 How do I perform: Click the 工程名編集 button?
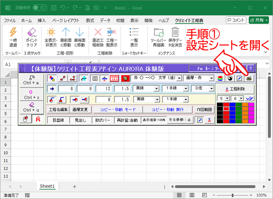[x=58, y=109]
